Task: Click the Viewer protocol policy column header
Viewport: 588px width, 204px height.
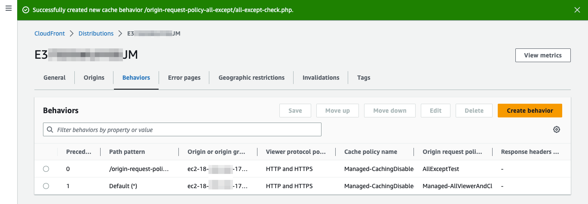Action: pyautogui.click(x=296, y=152)
